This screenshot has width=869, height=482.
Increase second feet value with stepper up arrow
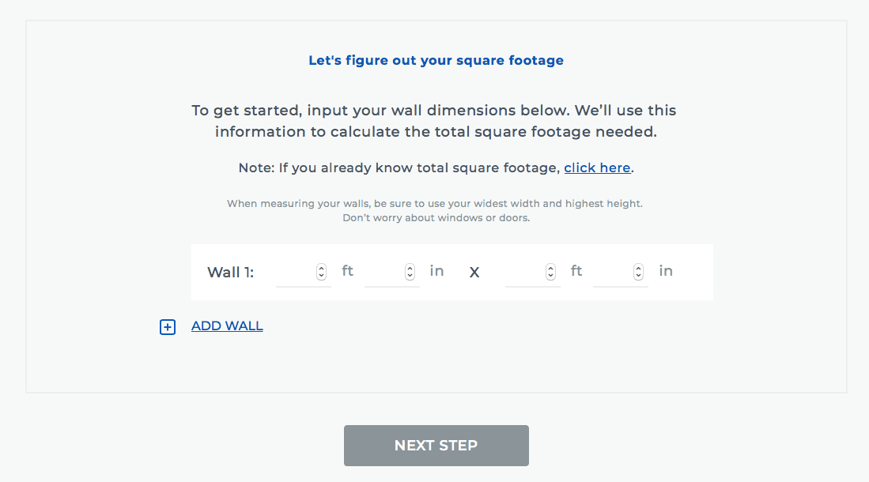[550, 268]
